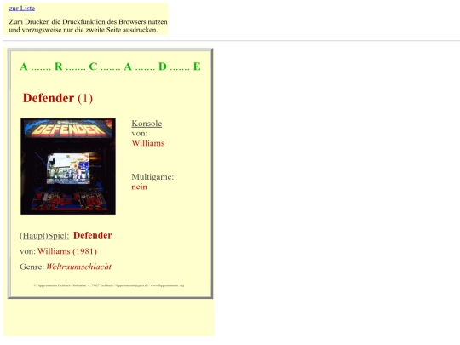Click the Defender arcade cabinet photo
Viewport: 460px width, 345px height.
coord(68,166)
